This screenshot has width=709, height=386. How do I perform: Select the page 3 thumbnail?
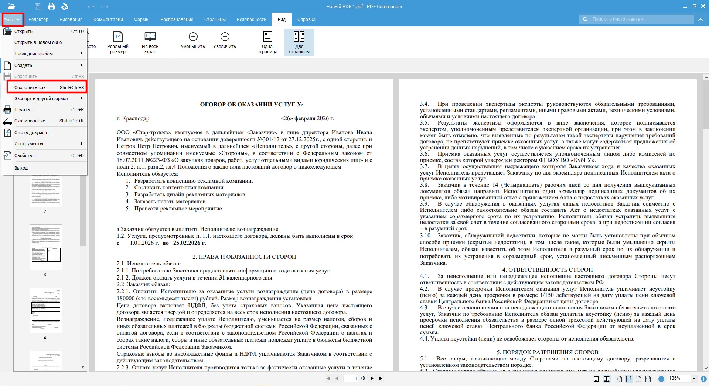click(x=46, y=247)
